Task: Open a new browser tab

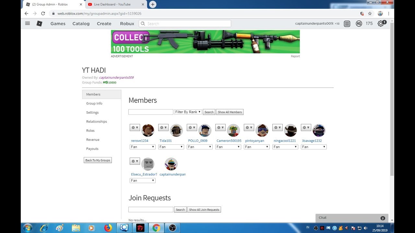Action: (x=153, y=4)
